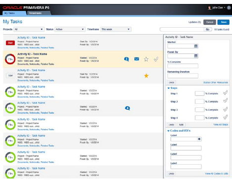Click the gray Start button on third task
The width and height of the screenshot is (232, 180).
[10, 76]
